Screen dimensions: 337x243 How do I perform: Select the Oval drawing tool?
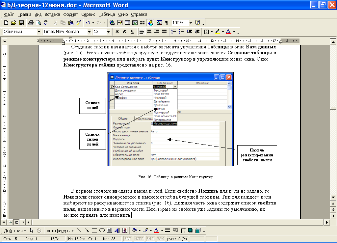[x=102, y=230]
